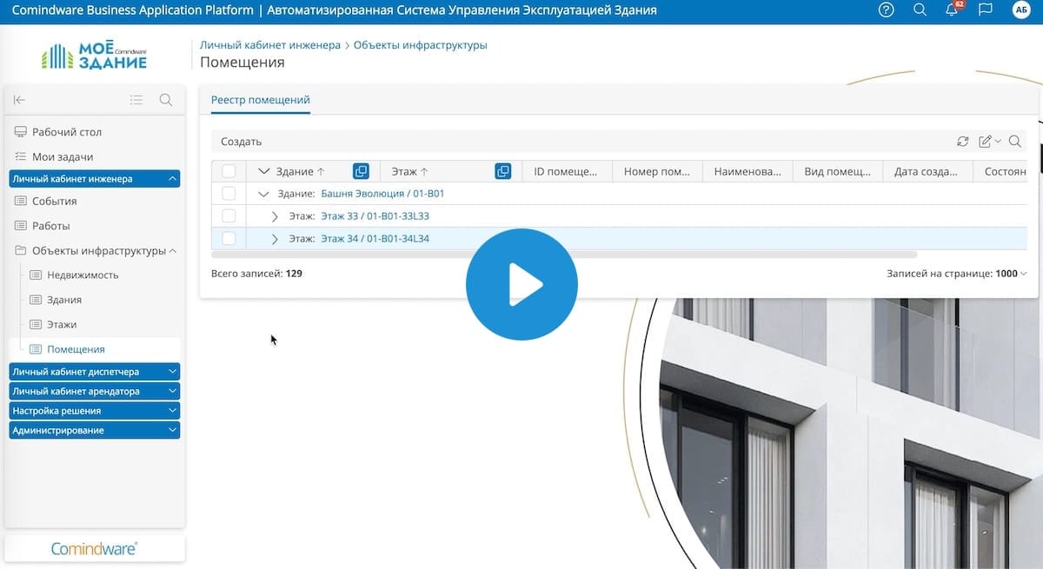Click the Здания list icon
This screenshot has height=569, width=1043.
36,300
